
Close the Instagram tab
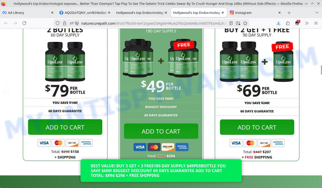[x=280, y=13]
